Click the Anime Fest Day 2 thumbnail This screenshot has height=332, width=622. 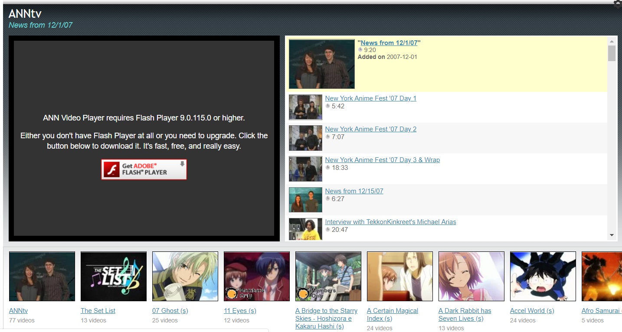click(x=306, y=138)
